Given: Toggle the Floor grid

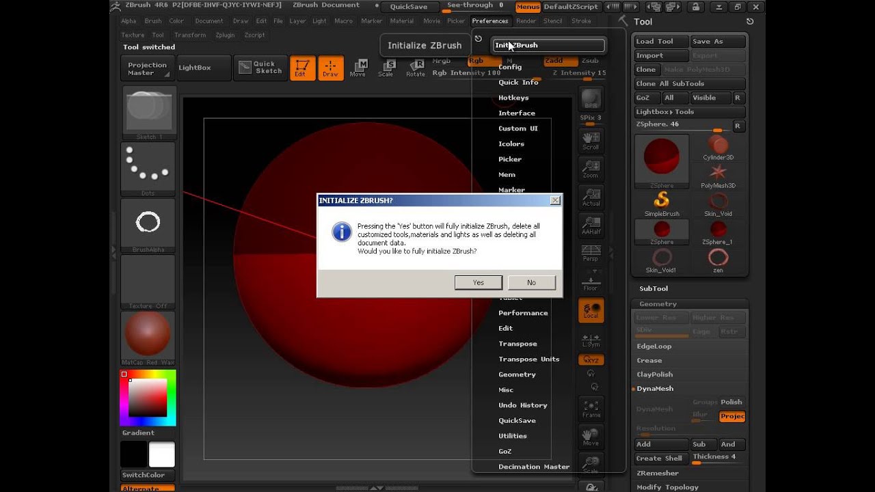Looking at the screenshot, I should (x=591, y=281).
